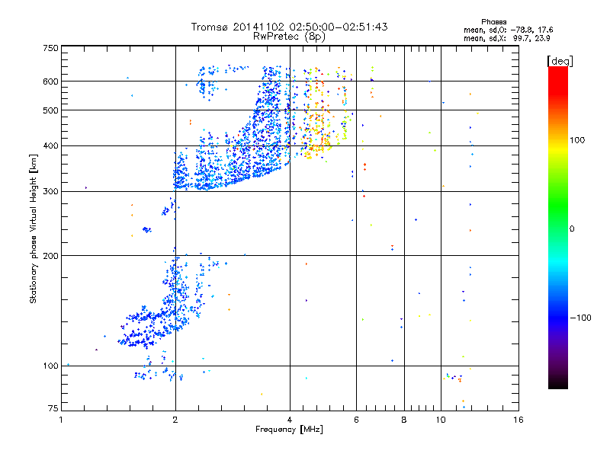Viewport: 610px width, 457px height.
Task: Click the 'Frequency [MHz]' x-axis label
Action: tap(289, 430)
